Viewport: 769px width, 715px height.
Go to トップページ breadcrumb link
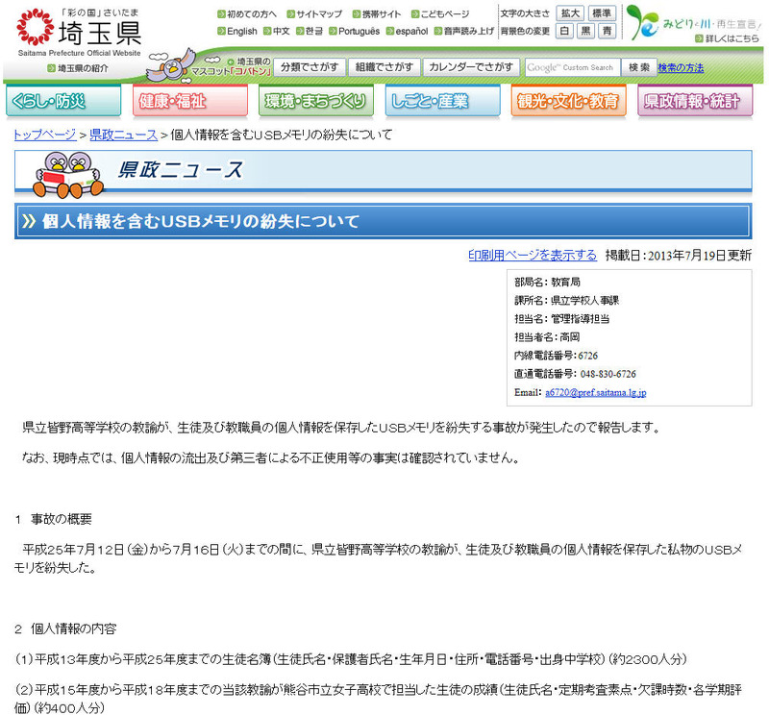click(44, 136)
